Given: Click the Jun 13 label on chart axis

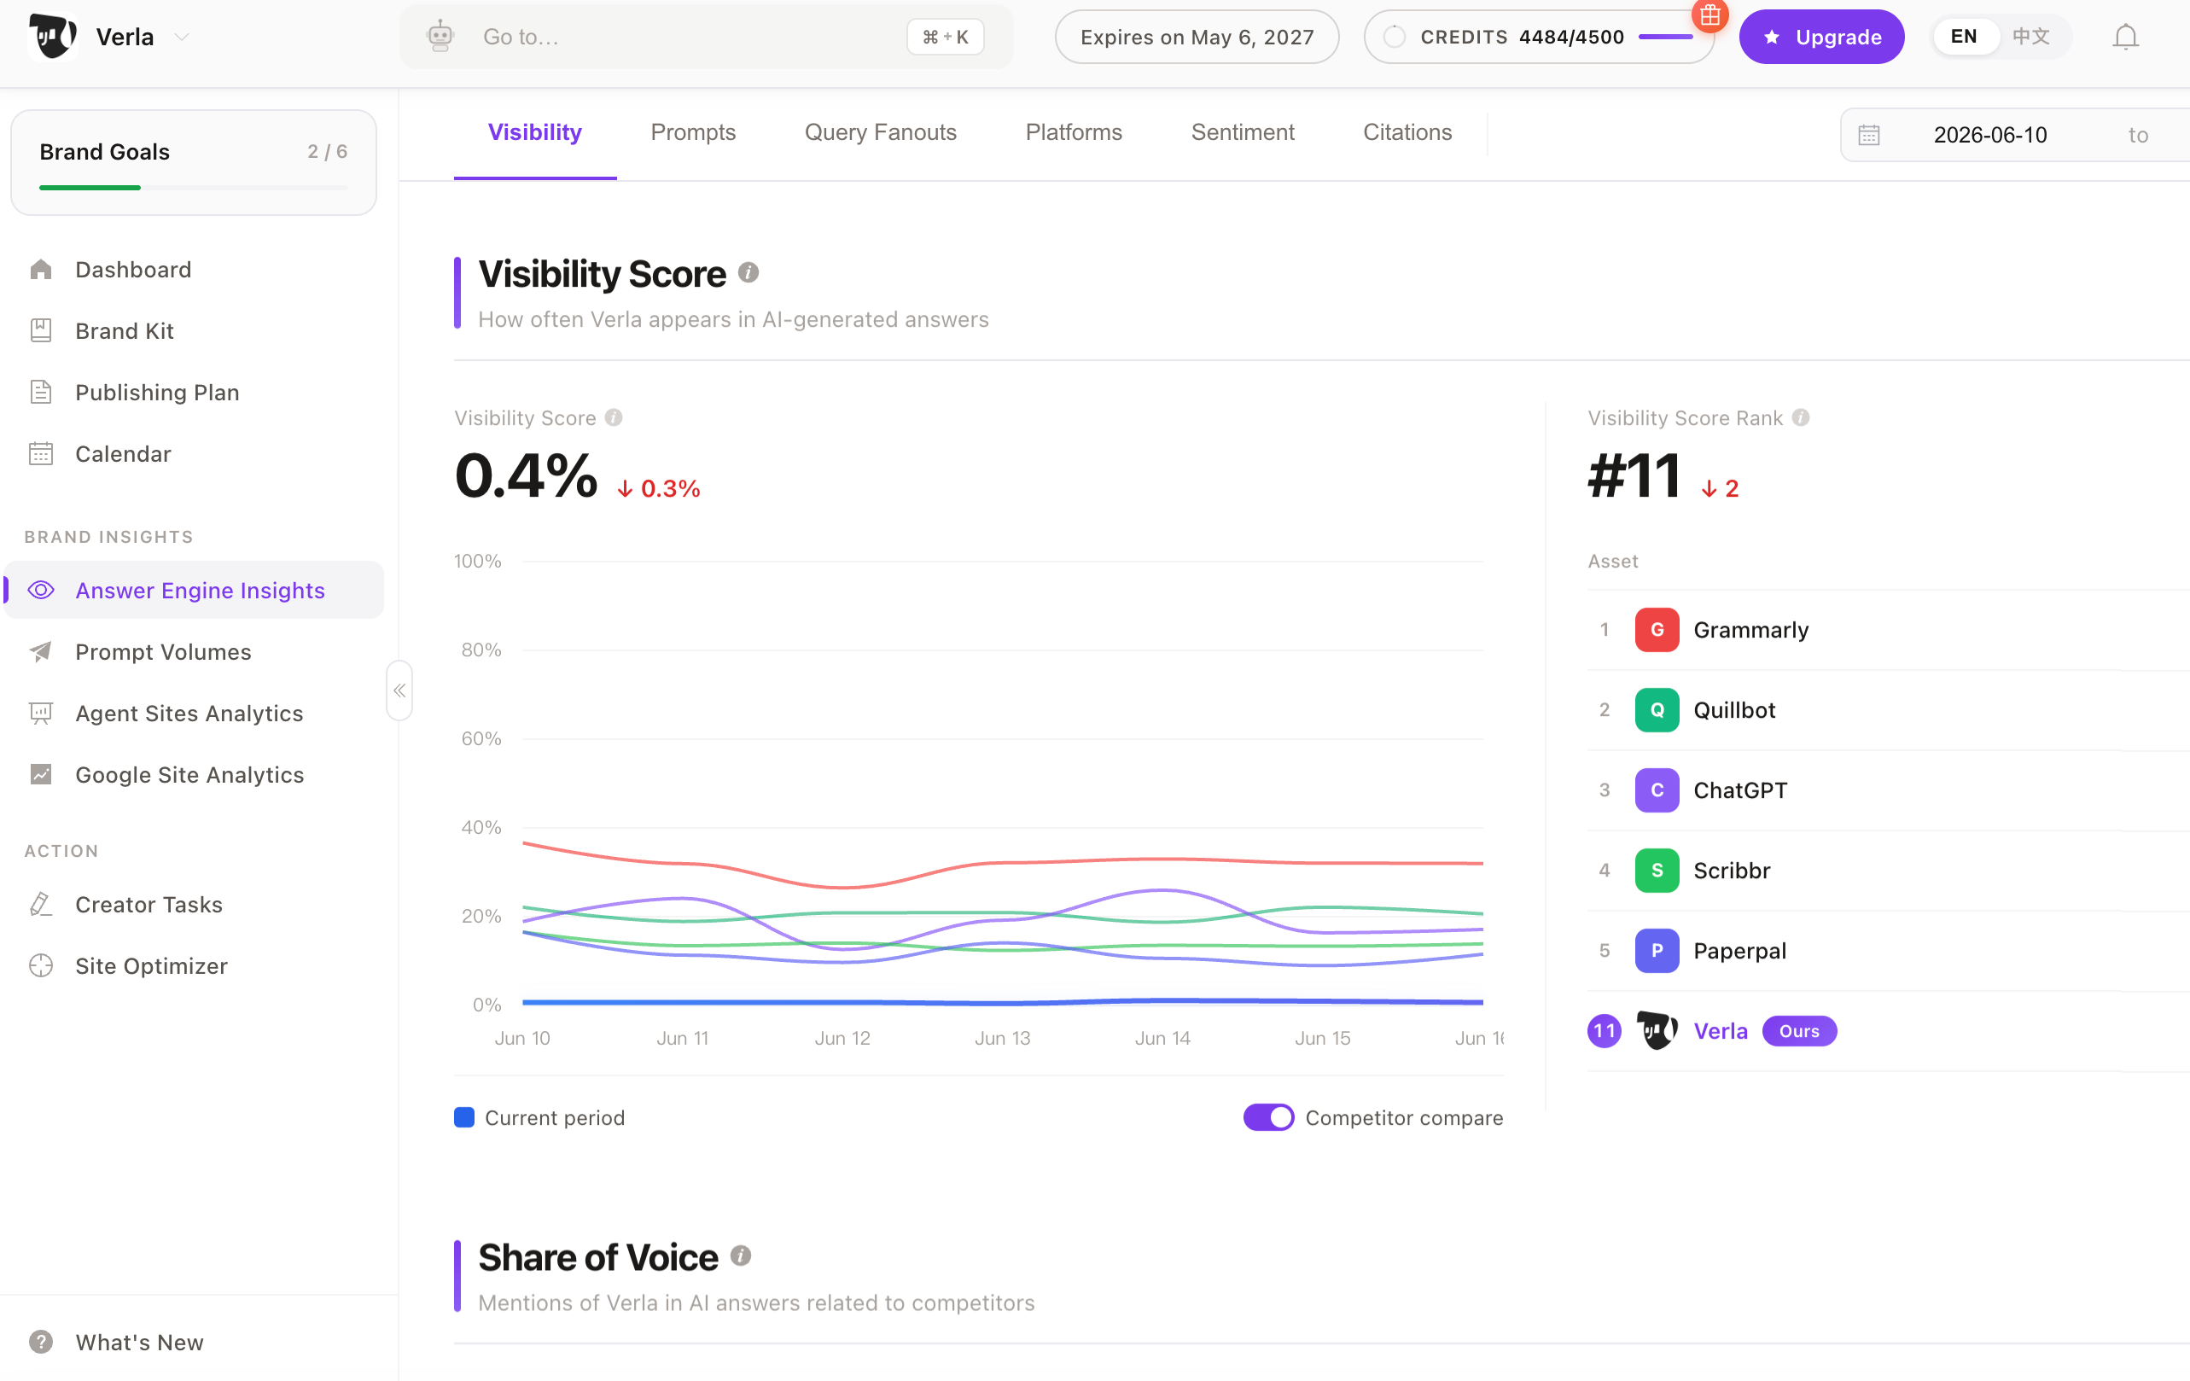Looking at the screenshot, I should tap(1002, 1037).
